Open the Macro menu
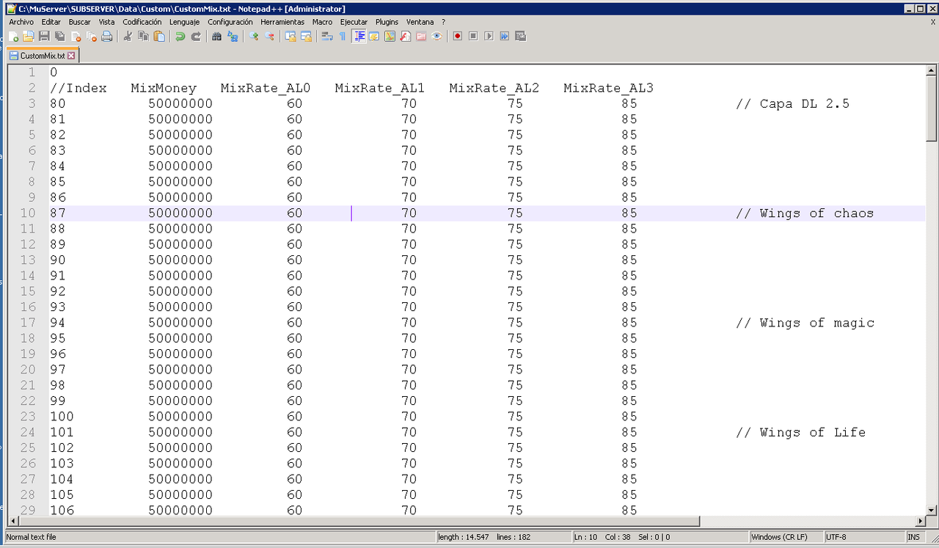 (322, 22)
